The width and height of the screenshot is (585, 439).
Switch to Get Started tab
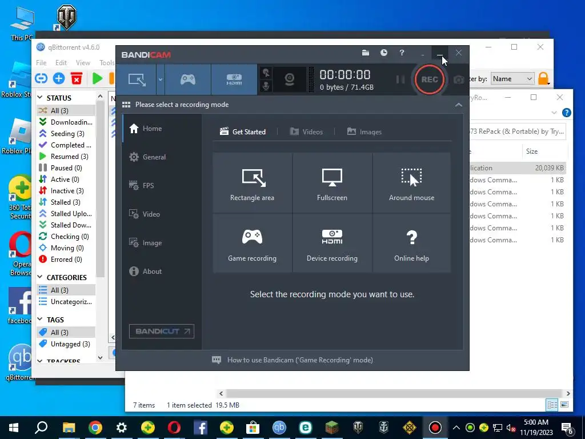pos(243,132)
